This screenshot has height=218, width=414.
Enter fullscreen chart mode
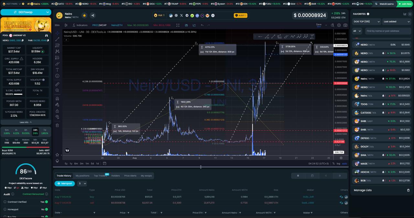(178, 25)
